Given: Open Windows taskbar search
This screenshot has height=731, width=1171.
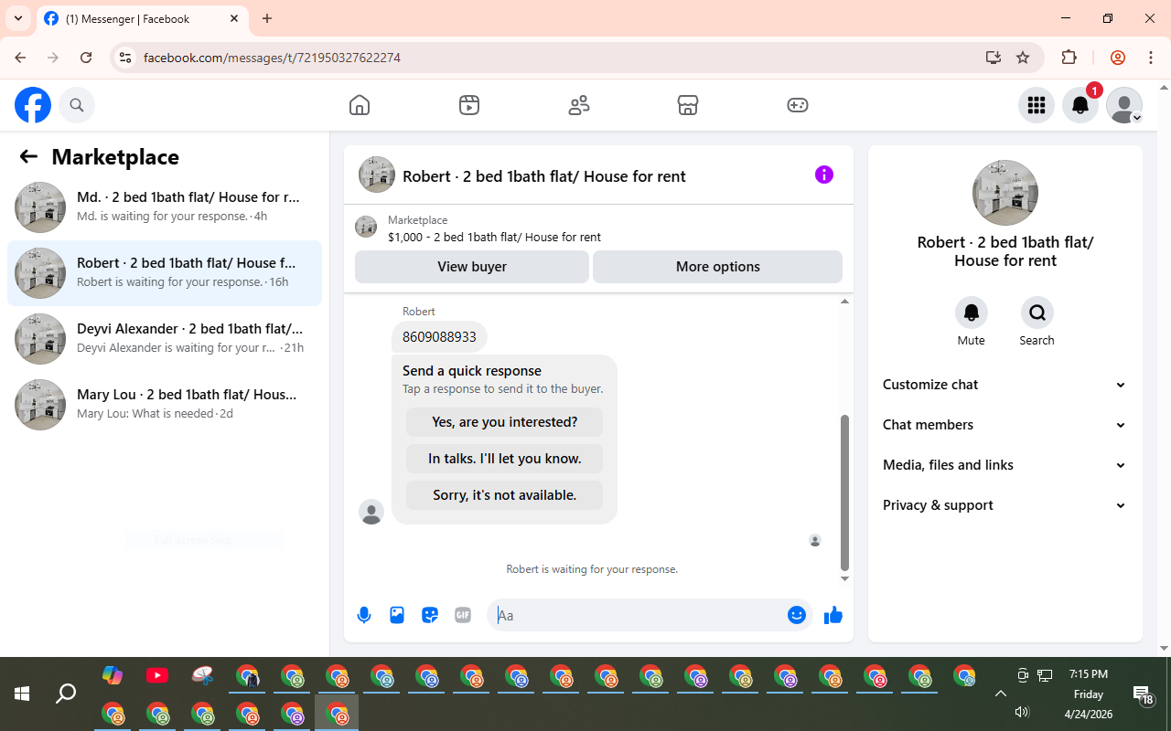Looking at the screenshot, I should pos(66,694).
